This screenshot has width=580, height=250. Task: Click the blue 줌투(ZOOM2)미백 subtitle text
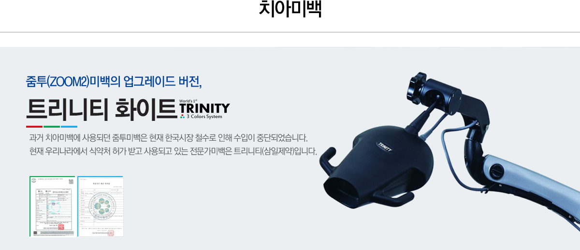(114, 81)
